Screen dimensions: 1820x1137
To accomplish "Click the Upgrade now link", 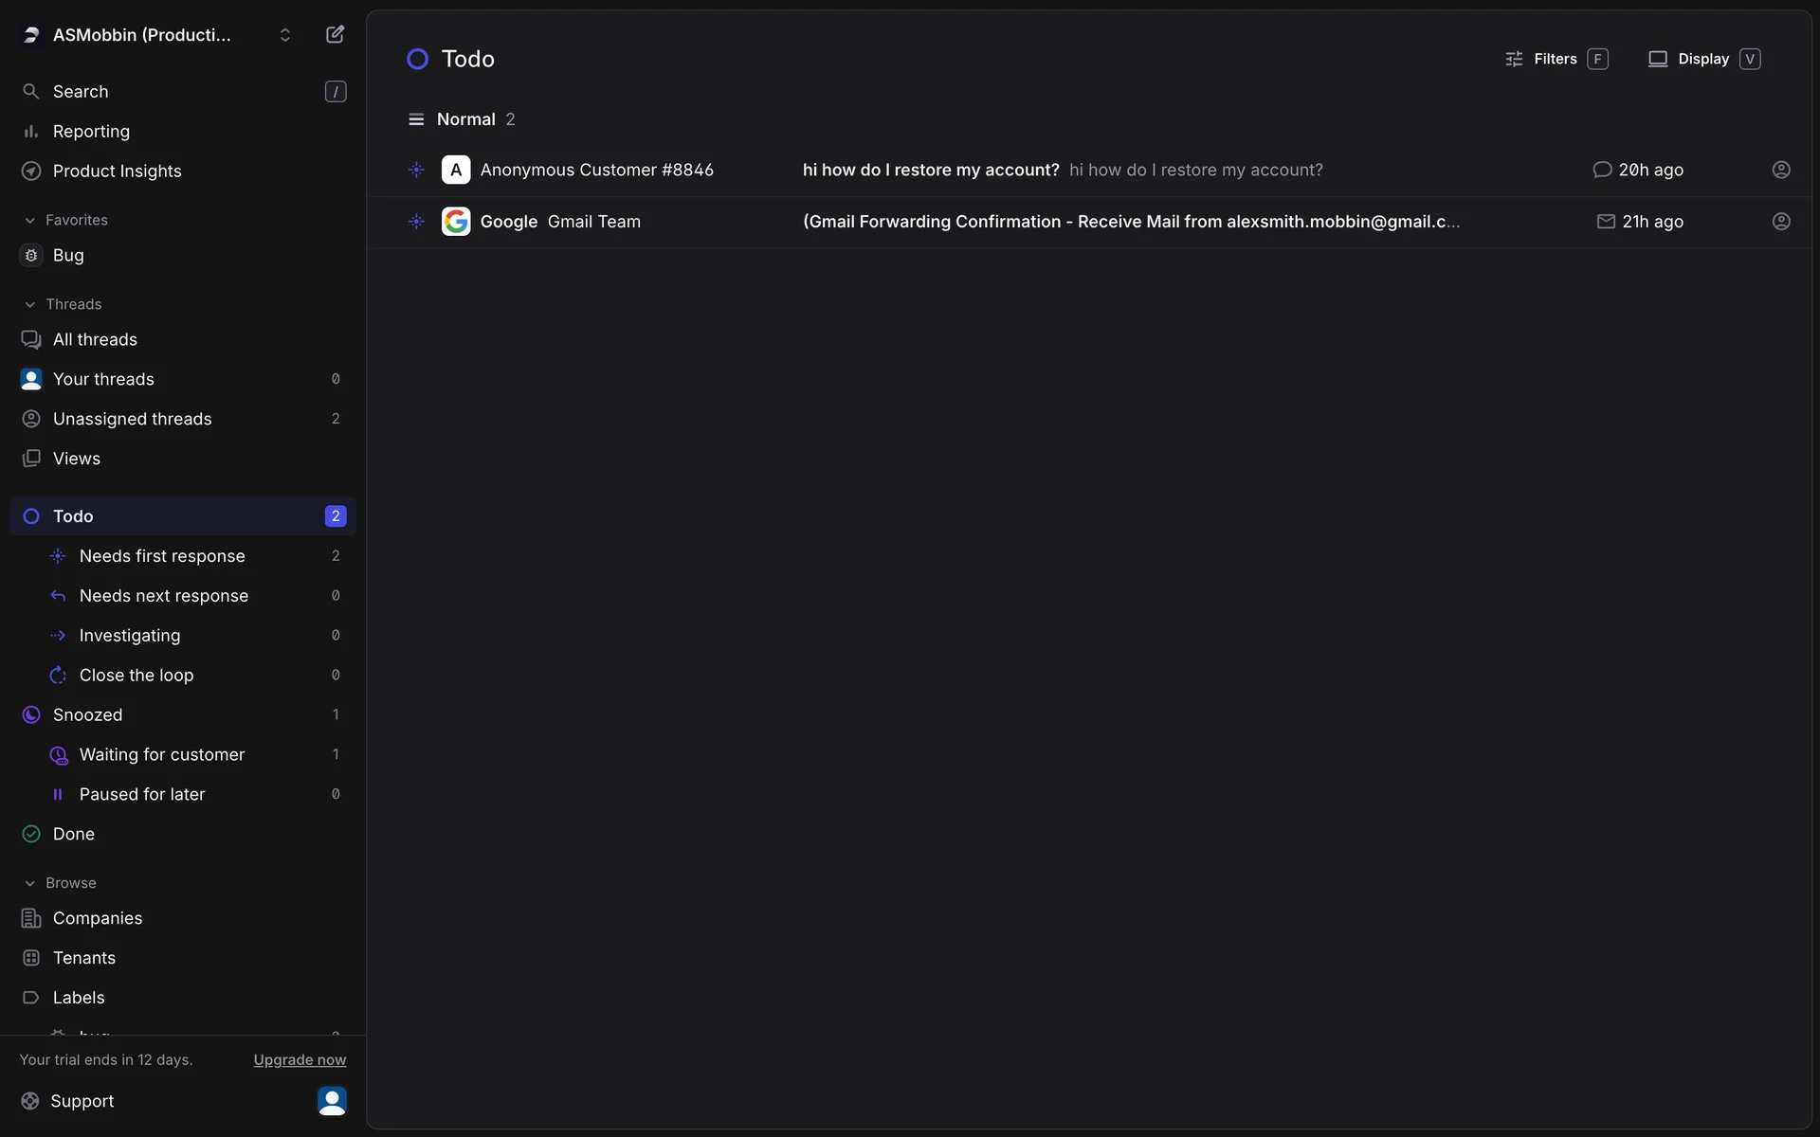I will click(x=300, y=1059).
